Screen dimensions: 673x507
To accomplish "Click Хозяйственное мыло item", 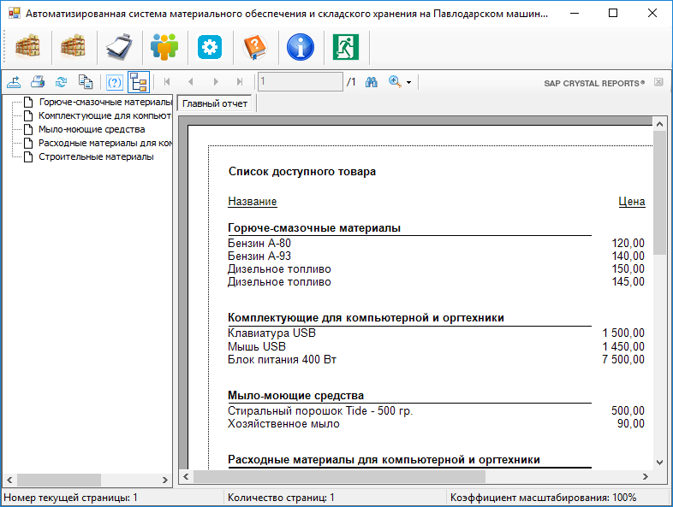I will [283, 424].
